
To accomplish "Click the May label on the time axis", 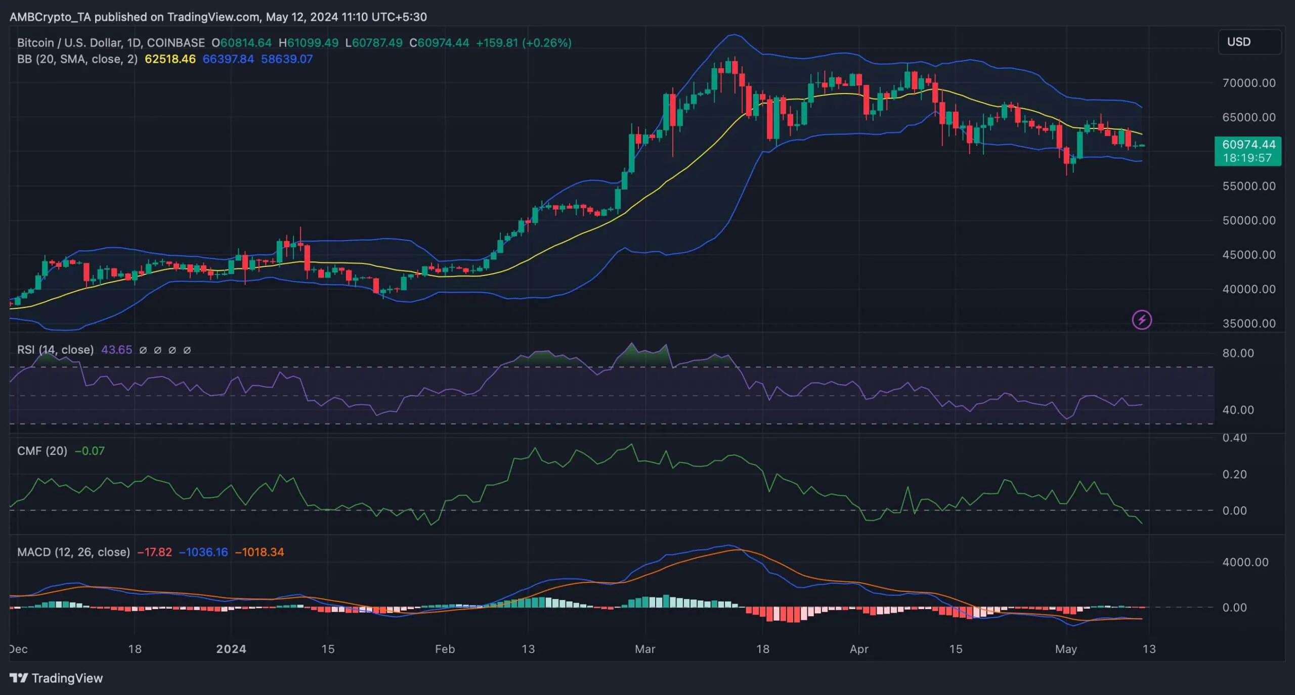I will [1065, 649].
